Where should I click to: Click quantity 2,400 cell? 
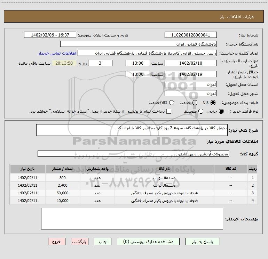tap(62, 185)
